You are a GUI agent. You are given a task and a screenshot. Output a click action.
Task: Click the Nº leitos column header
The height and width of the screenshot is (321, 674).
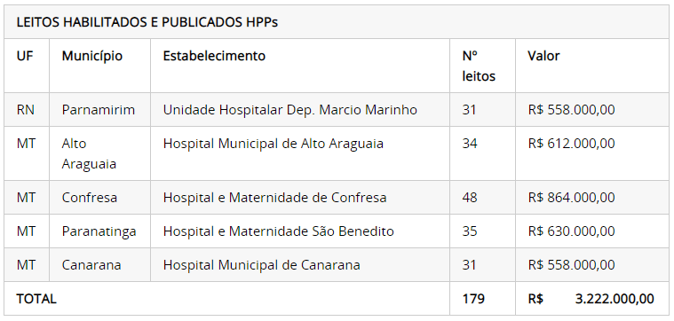point(479,66)
